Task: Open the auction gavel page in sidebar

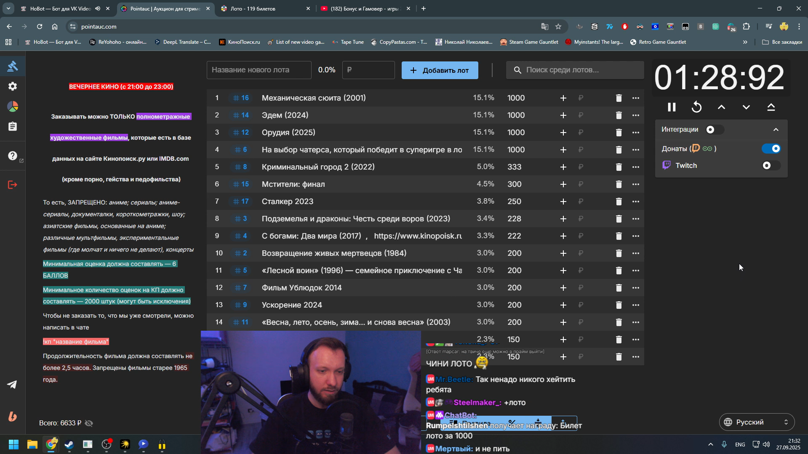Action: pyautogui.click(x=13, y=66)
